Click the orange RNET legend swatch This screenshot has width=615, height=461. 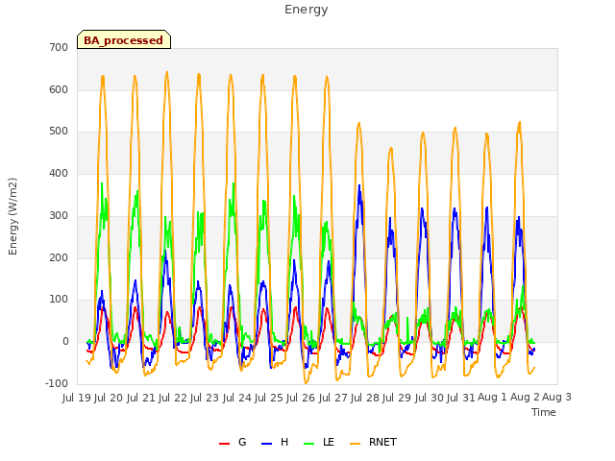click(x=355, y=444)
